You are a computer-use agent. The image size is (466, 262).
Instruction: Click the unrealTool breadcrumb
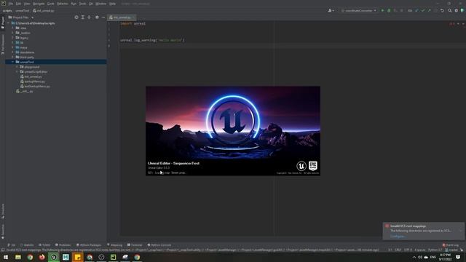pos(23,10)
